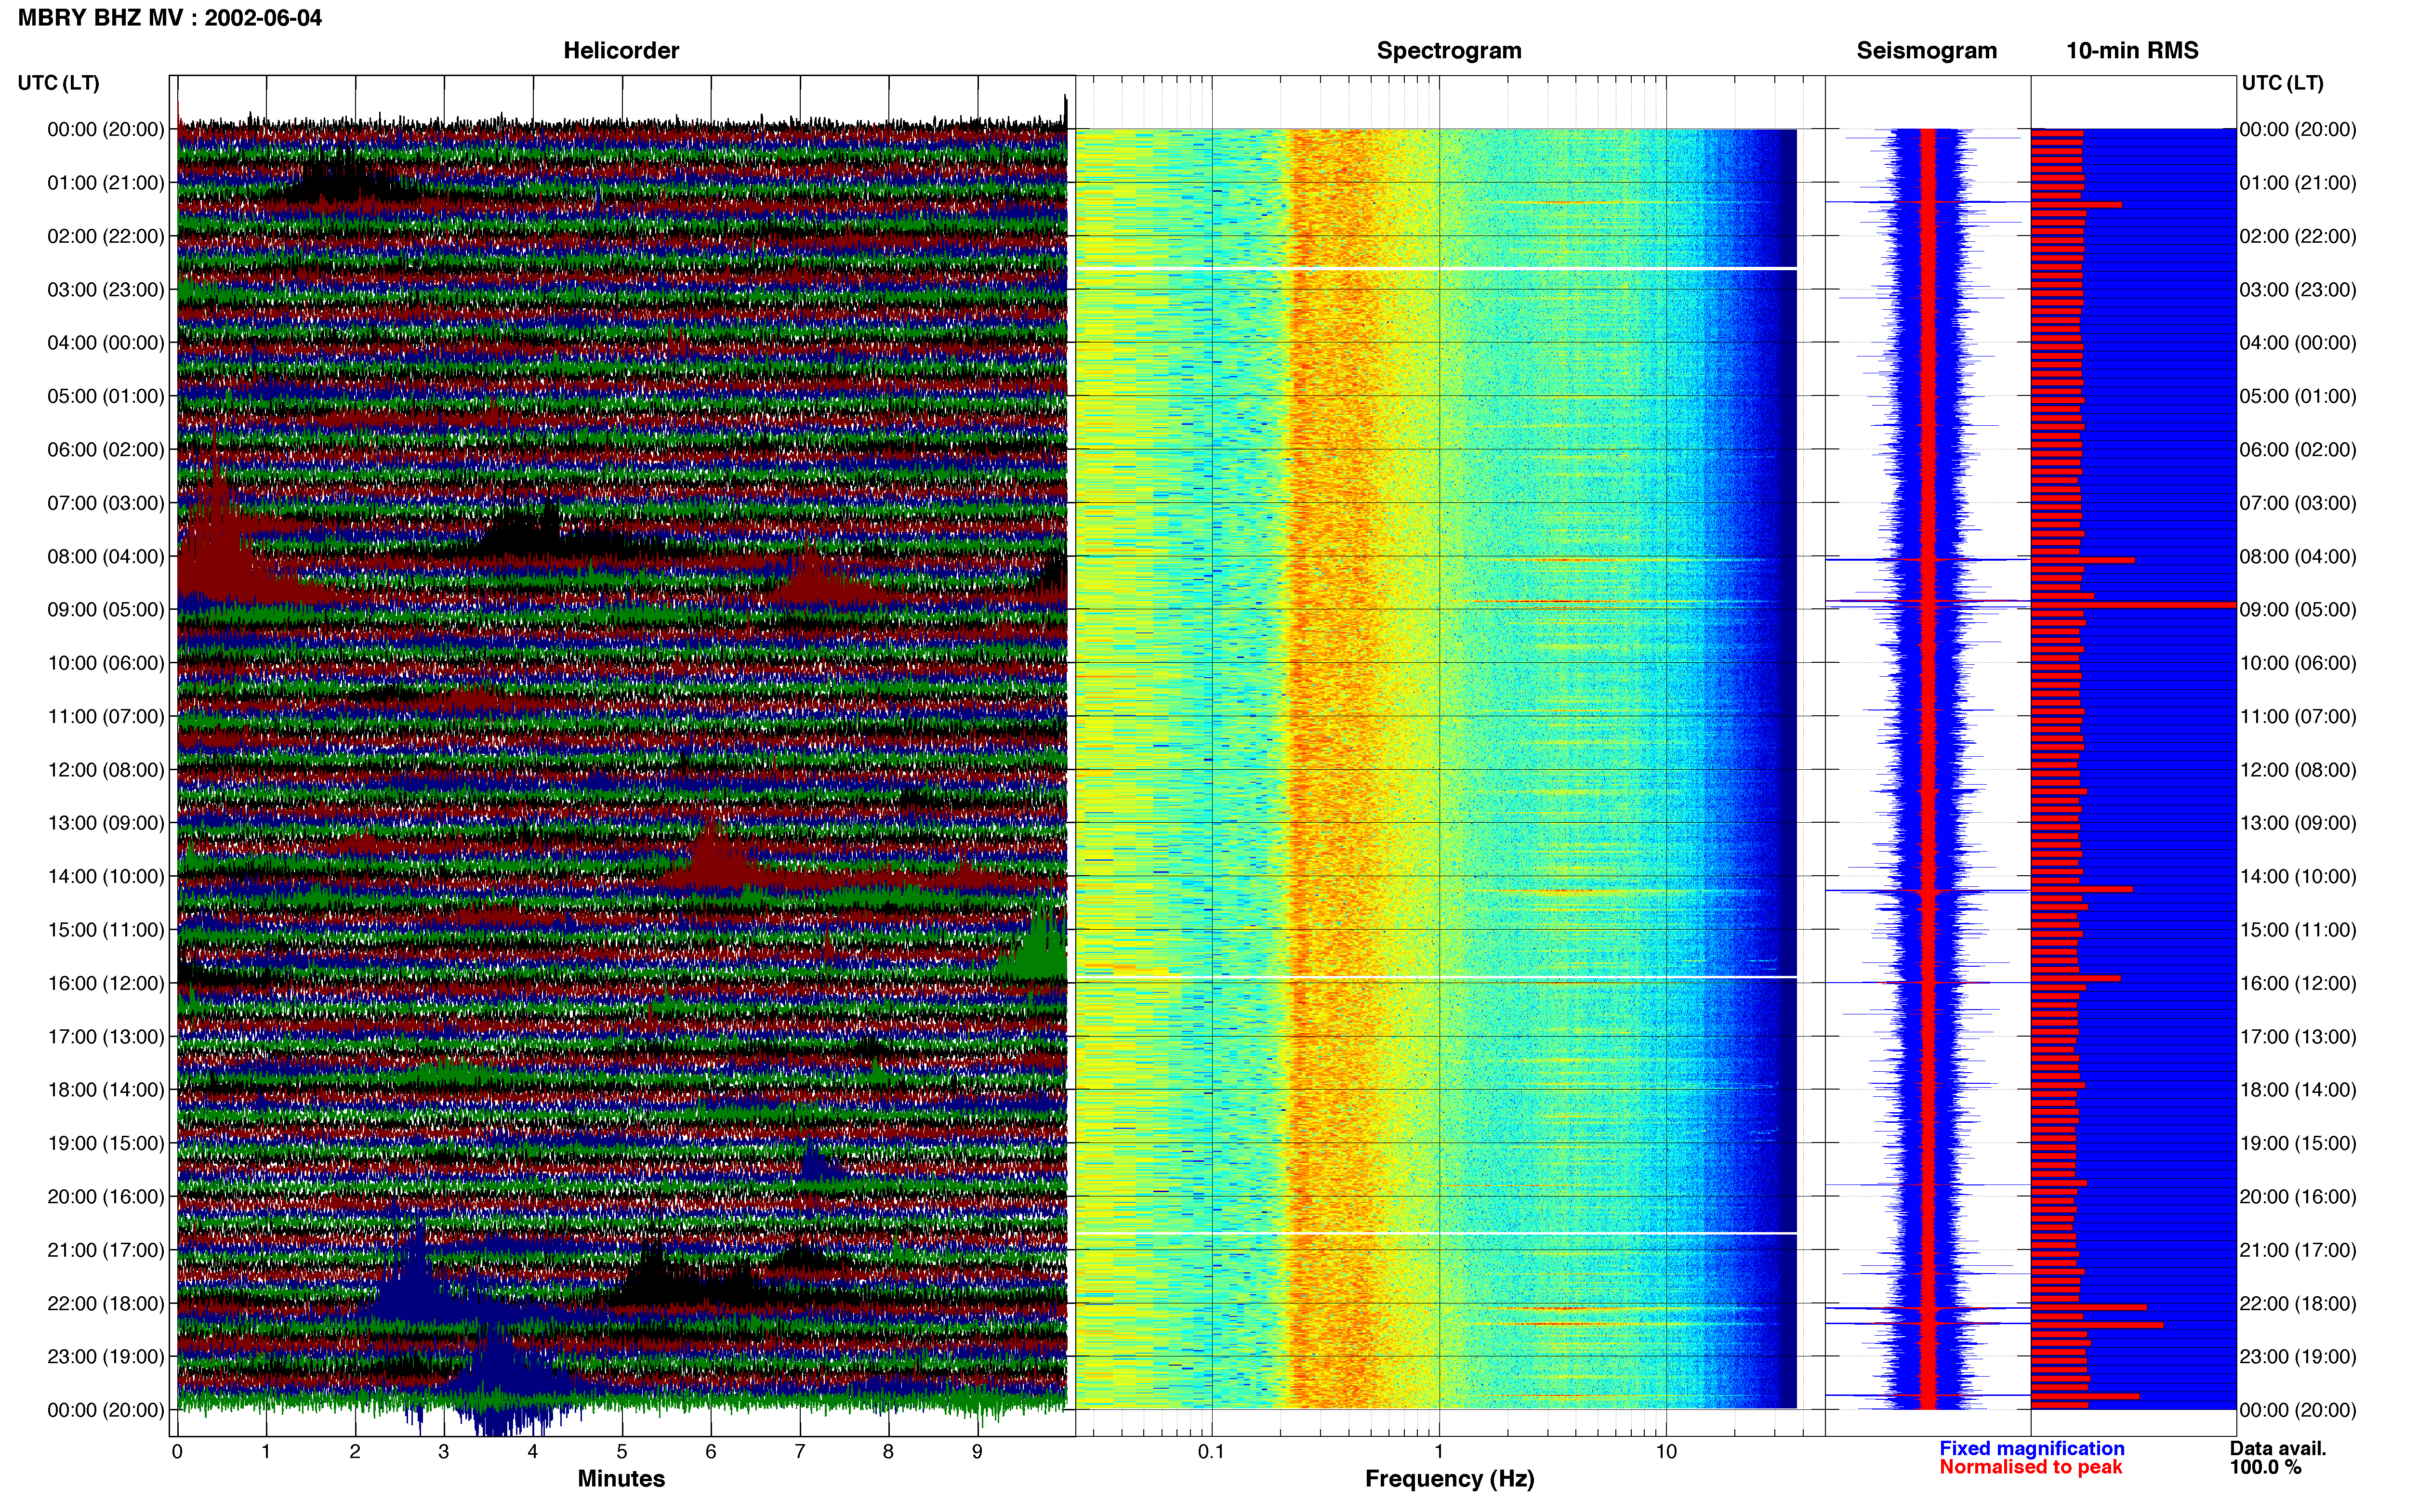Viewport: 2418px width, 1512px height.
Task: Click minute tick label '9' on helicorder axis
Action: click(x=978, y=1452)
